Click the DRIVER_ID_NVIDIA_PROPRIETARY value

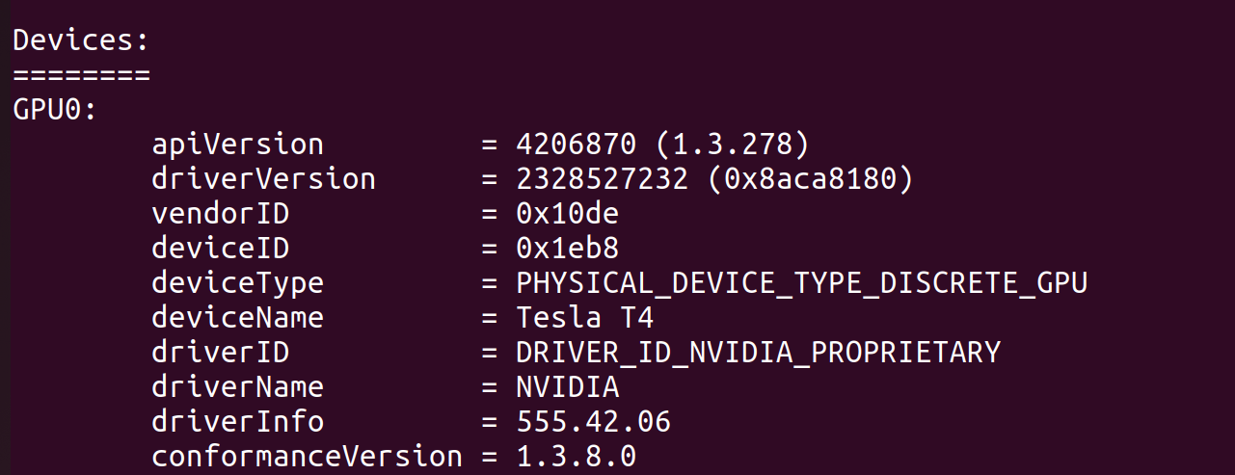click(x=758, y=353)
